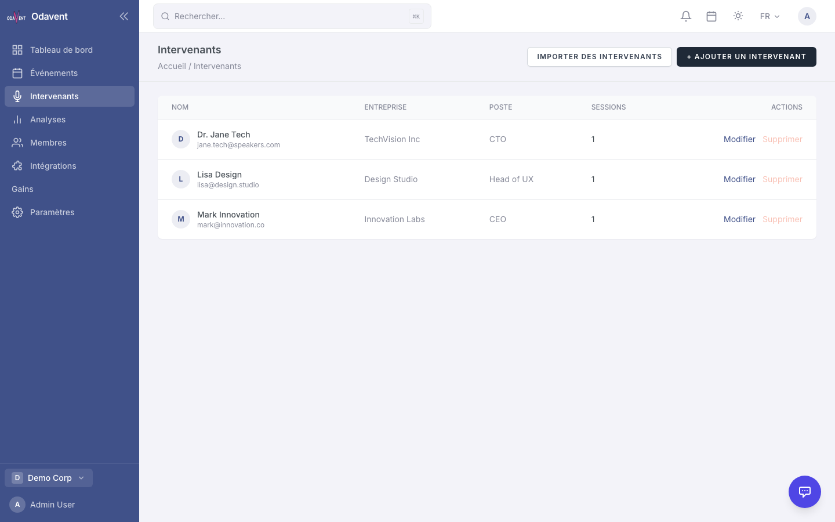This screenshot has height=522, width=835.
Task: Click the Nom column header
Action: (180, 107)
